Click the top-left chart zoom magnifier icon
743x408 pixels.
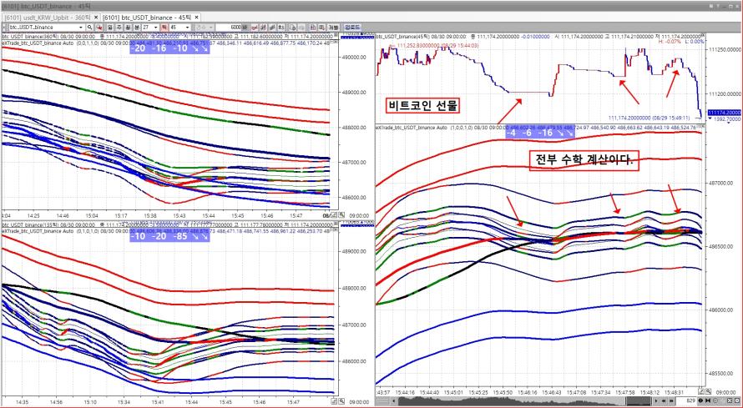coord(341,214)
